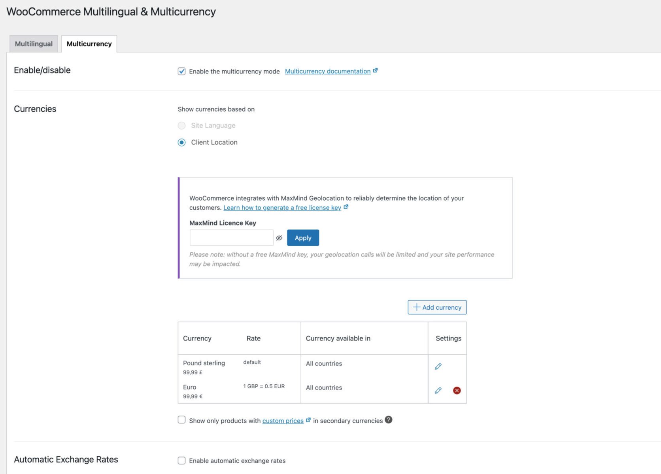Focus the MaxMind Licence Key field
Viewport: 661px width, 474px height.
click(231, 238)
